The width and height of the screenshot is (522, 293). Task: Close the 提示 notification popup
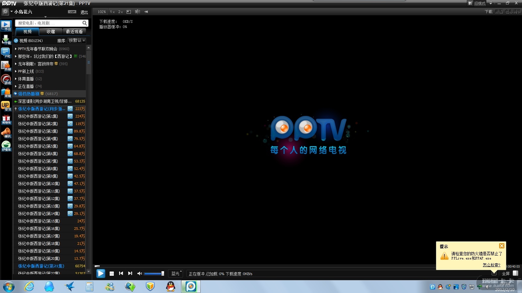click(x=502, y=246)
